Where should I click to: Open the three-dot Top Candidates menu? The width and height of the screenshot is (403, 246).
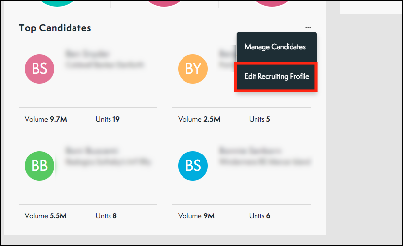tap(308, 27)
